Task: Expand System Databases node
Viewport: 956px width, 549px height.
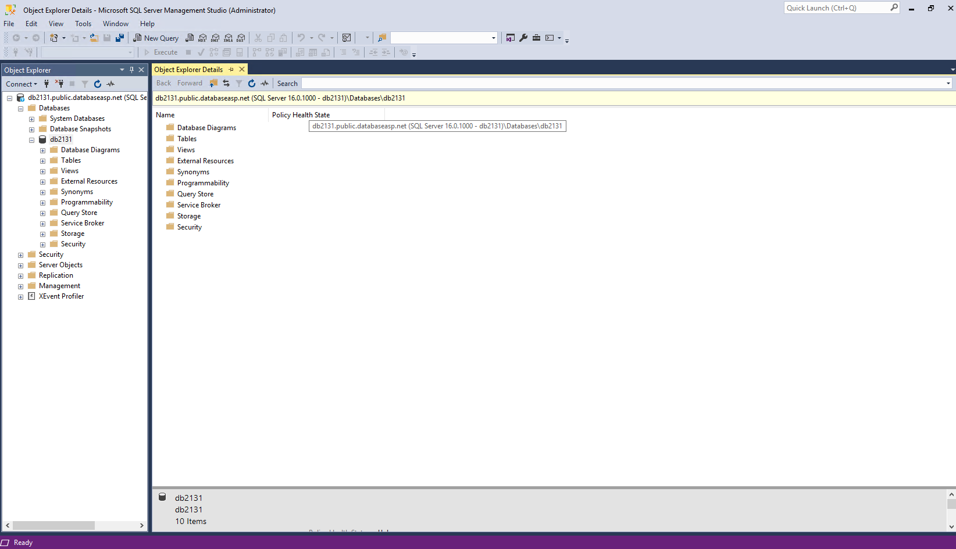Action: pyautogui.click(x=31, y=119)
